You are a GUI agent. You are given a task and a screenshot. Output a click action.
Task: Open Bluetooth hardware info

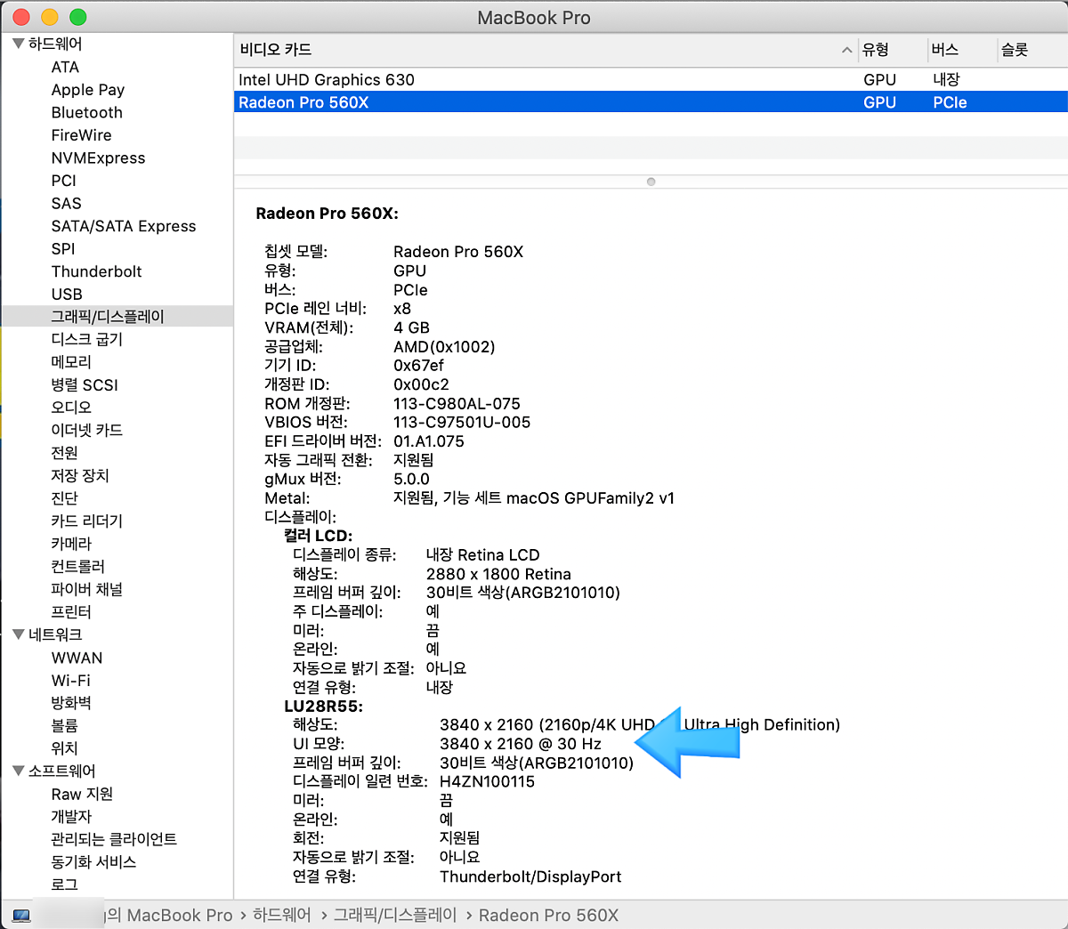pos(87,112)
